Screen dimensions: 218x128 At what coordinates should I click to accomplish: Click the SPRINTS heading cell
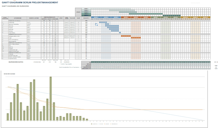[78, 13]
